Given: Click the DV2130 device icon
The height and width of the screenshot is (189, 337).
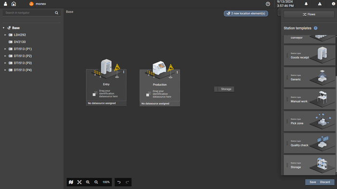Looking at the screenshot, I should [x=10, y=42].
